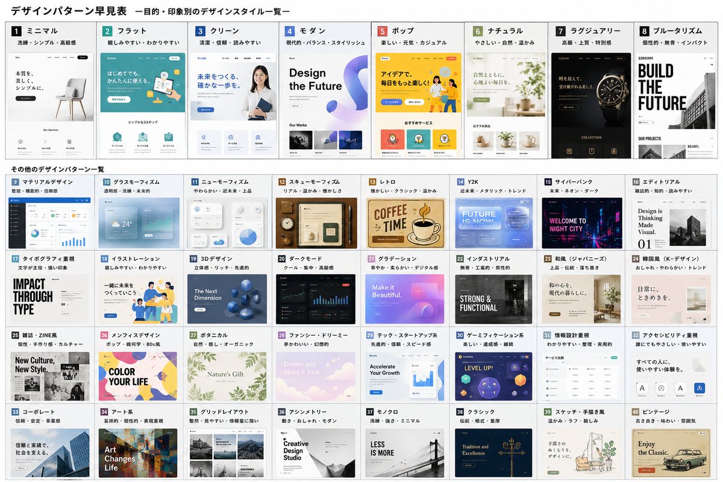Click the number 8 badge beside ブルータリズム

pyautogui.click(x=645, y=31)
